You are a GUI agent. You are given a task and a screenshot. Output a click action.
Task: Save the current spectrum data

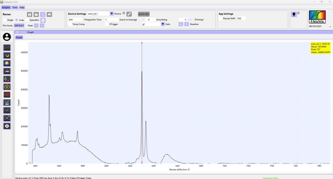tap(29, 14)
